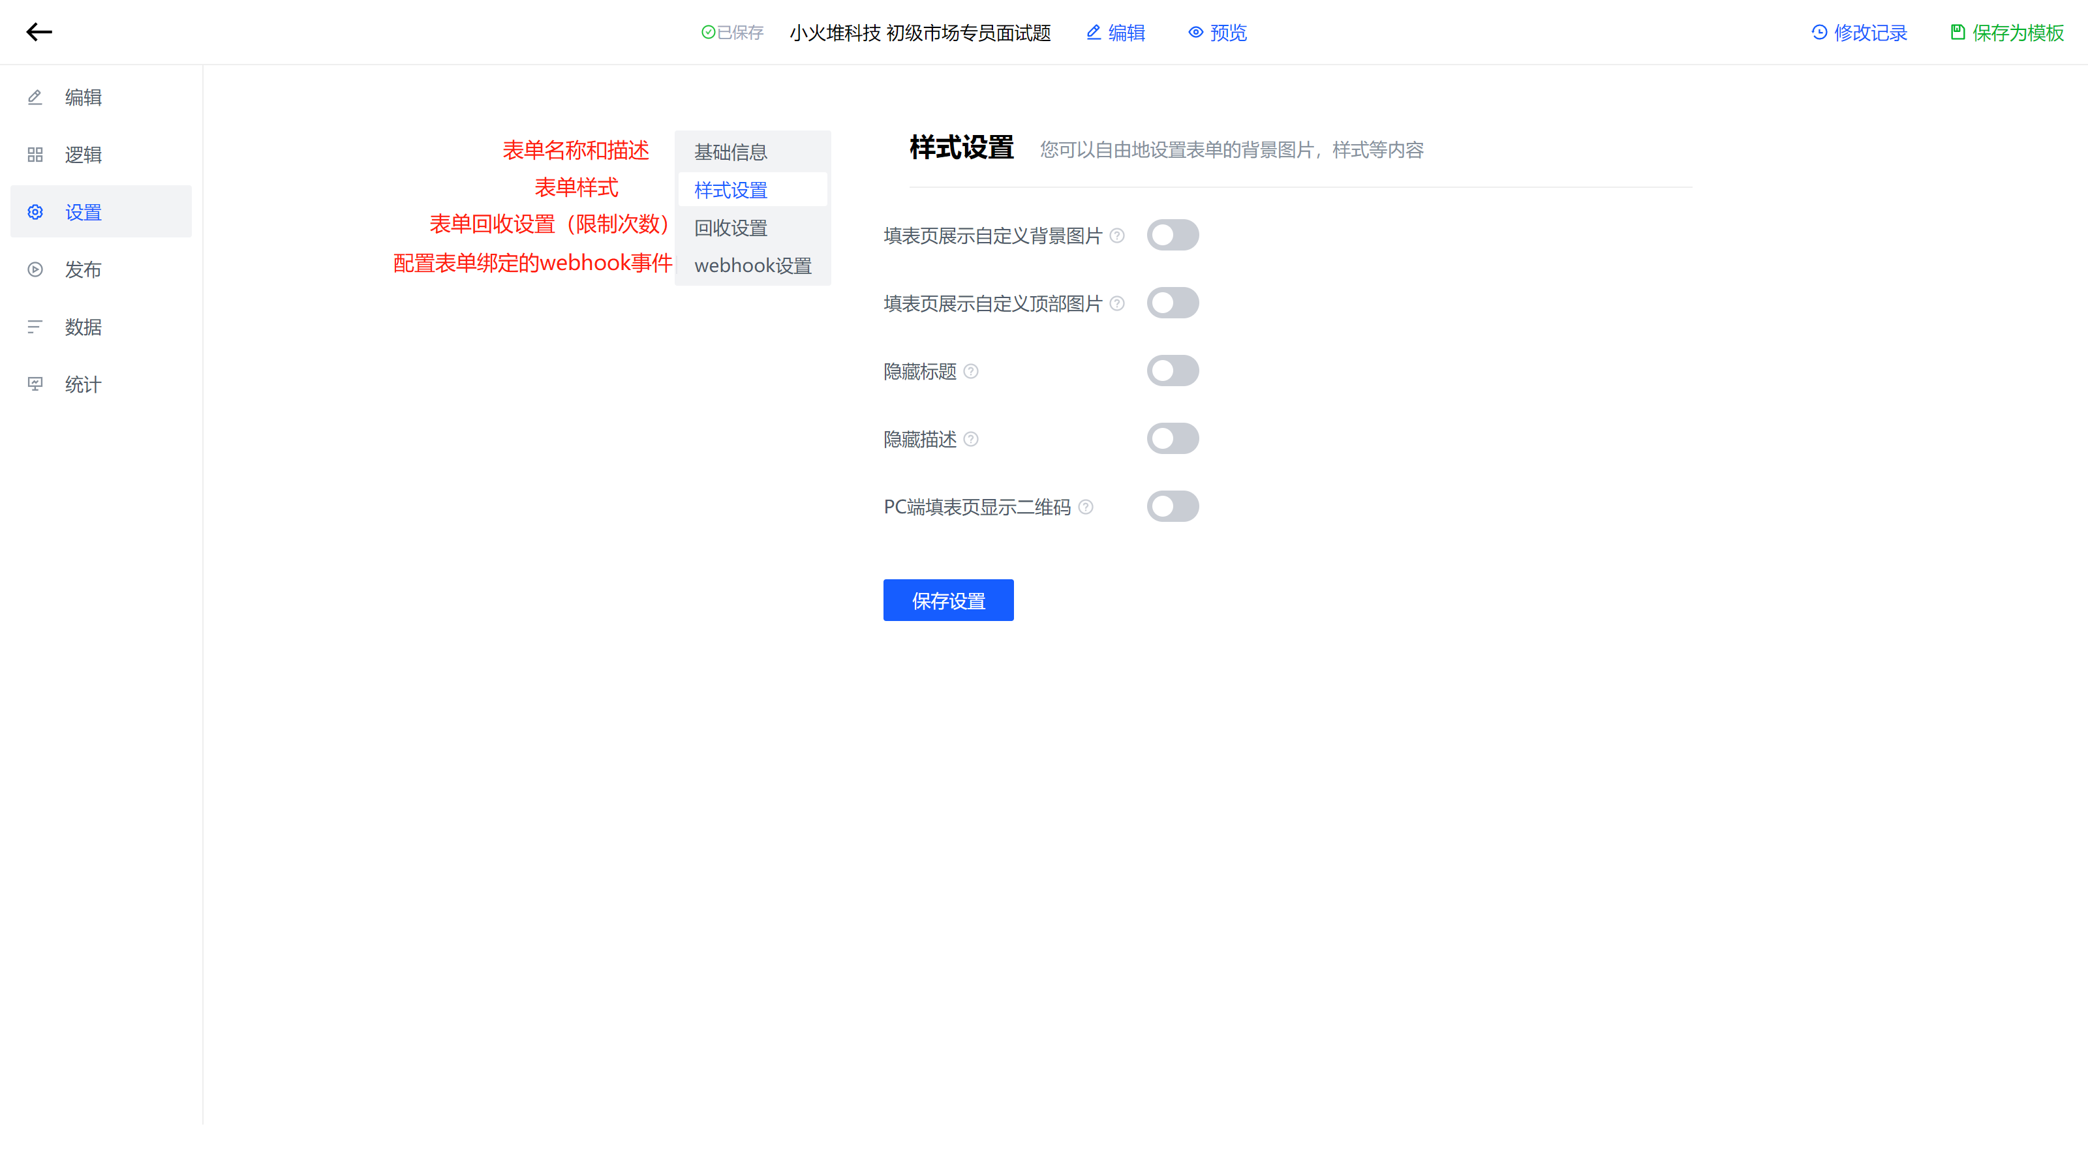2088x1152 pixels.
Task: Enable the 隐藏描述 switch
Action: pos(1172,439)
